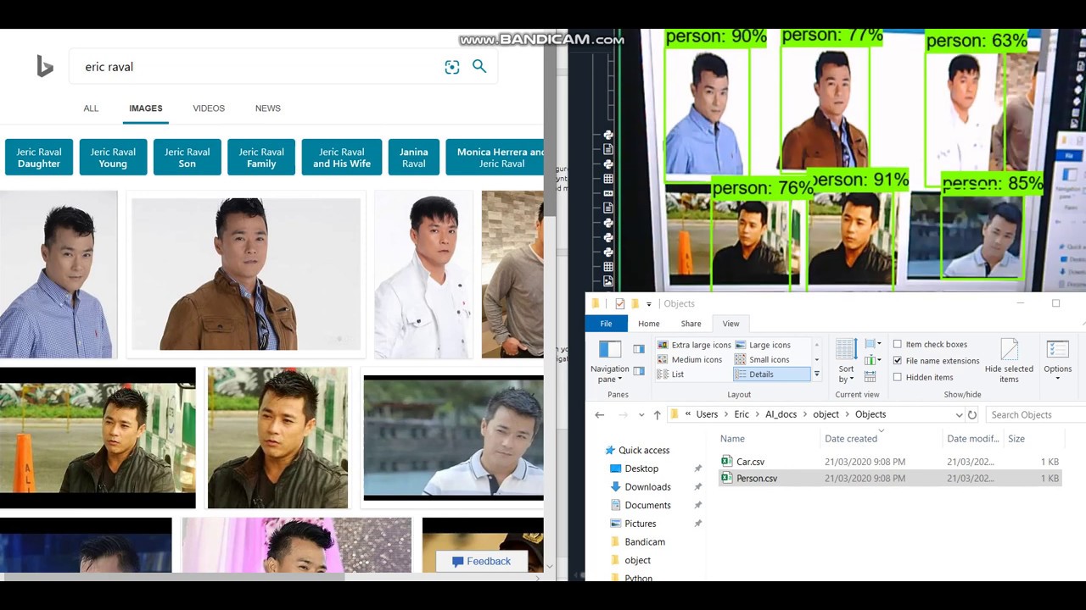1086x610 pixels.
Task: Click the Car.csv file icon
Action: 726,462
